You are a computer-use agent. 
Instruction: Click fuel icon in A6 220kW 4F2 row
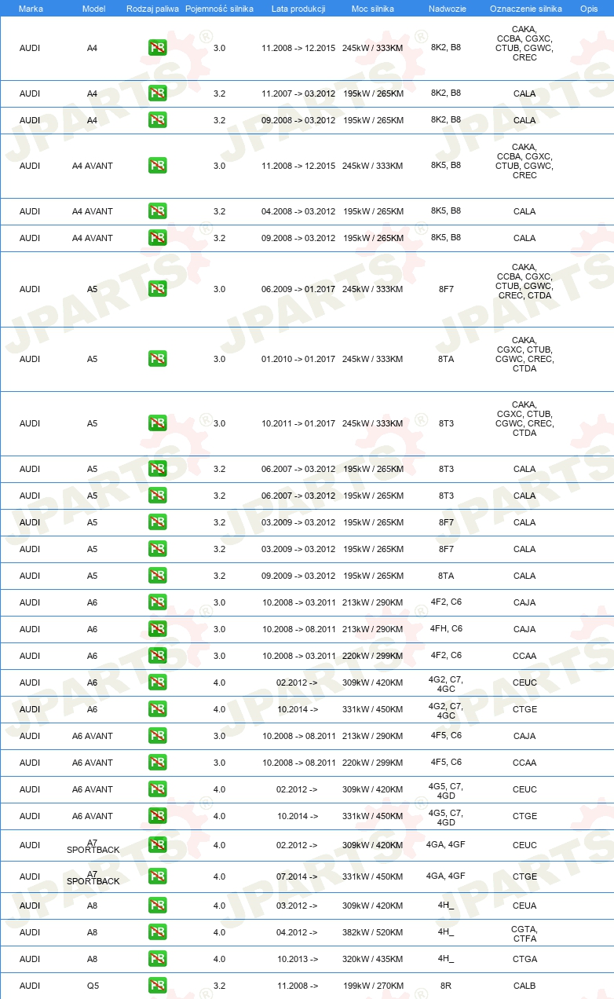click(158, 656)
